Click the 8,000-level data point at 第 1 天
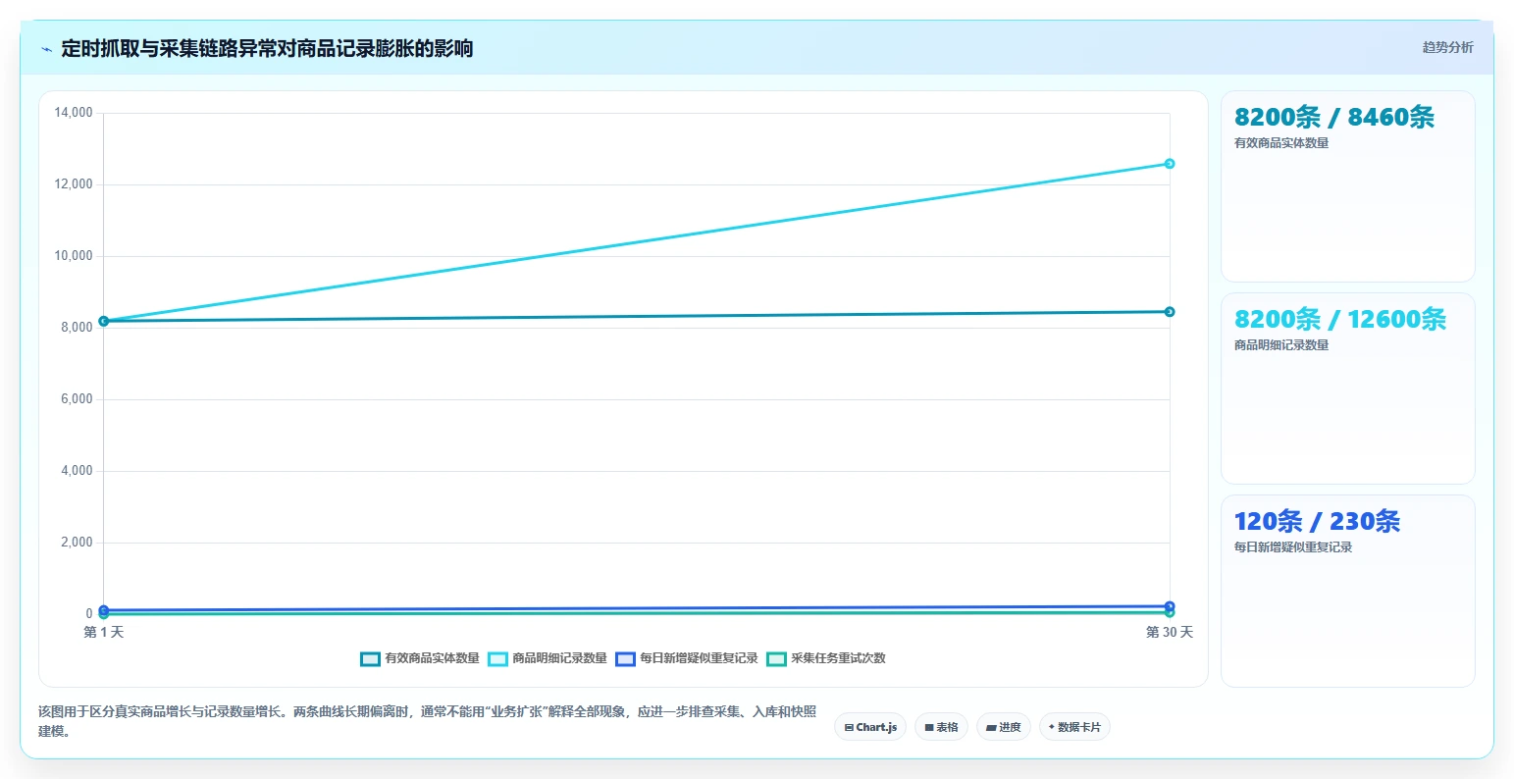Image resolution: width=1514 pixels, height=779 pixels. click(103, 321)
